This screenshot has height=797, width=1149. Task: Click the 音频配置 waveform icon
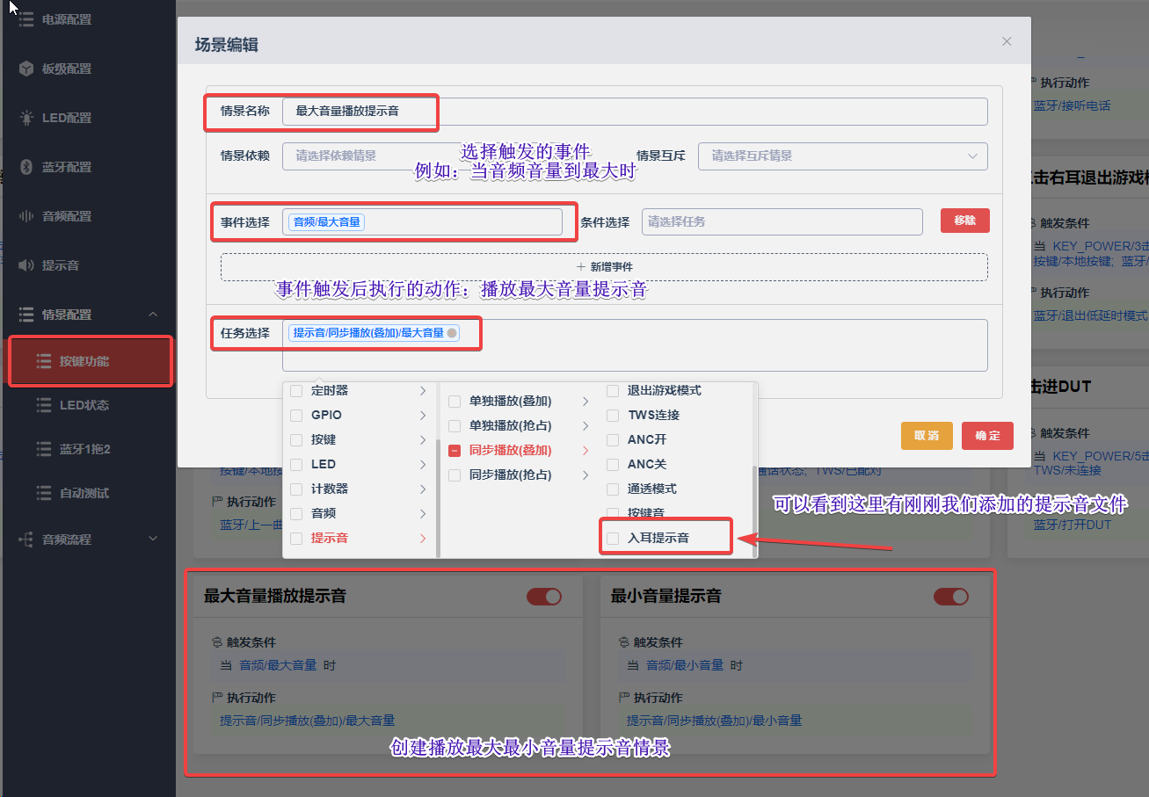[x=26, y=216]
